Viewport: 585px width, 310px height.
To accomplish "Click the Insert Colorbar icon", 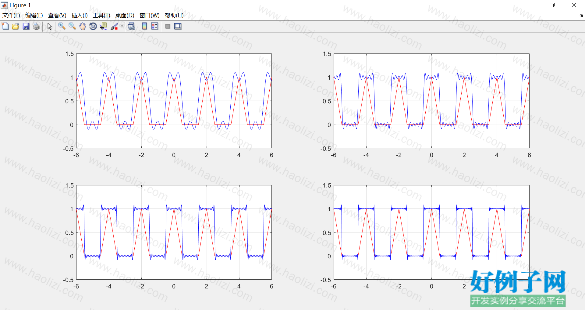I will click(144, 26).
